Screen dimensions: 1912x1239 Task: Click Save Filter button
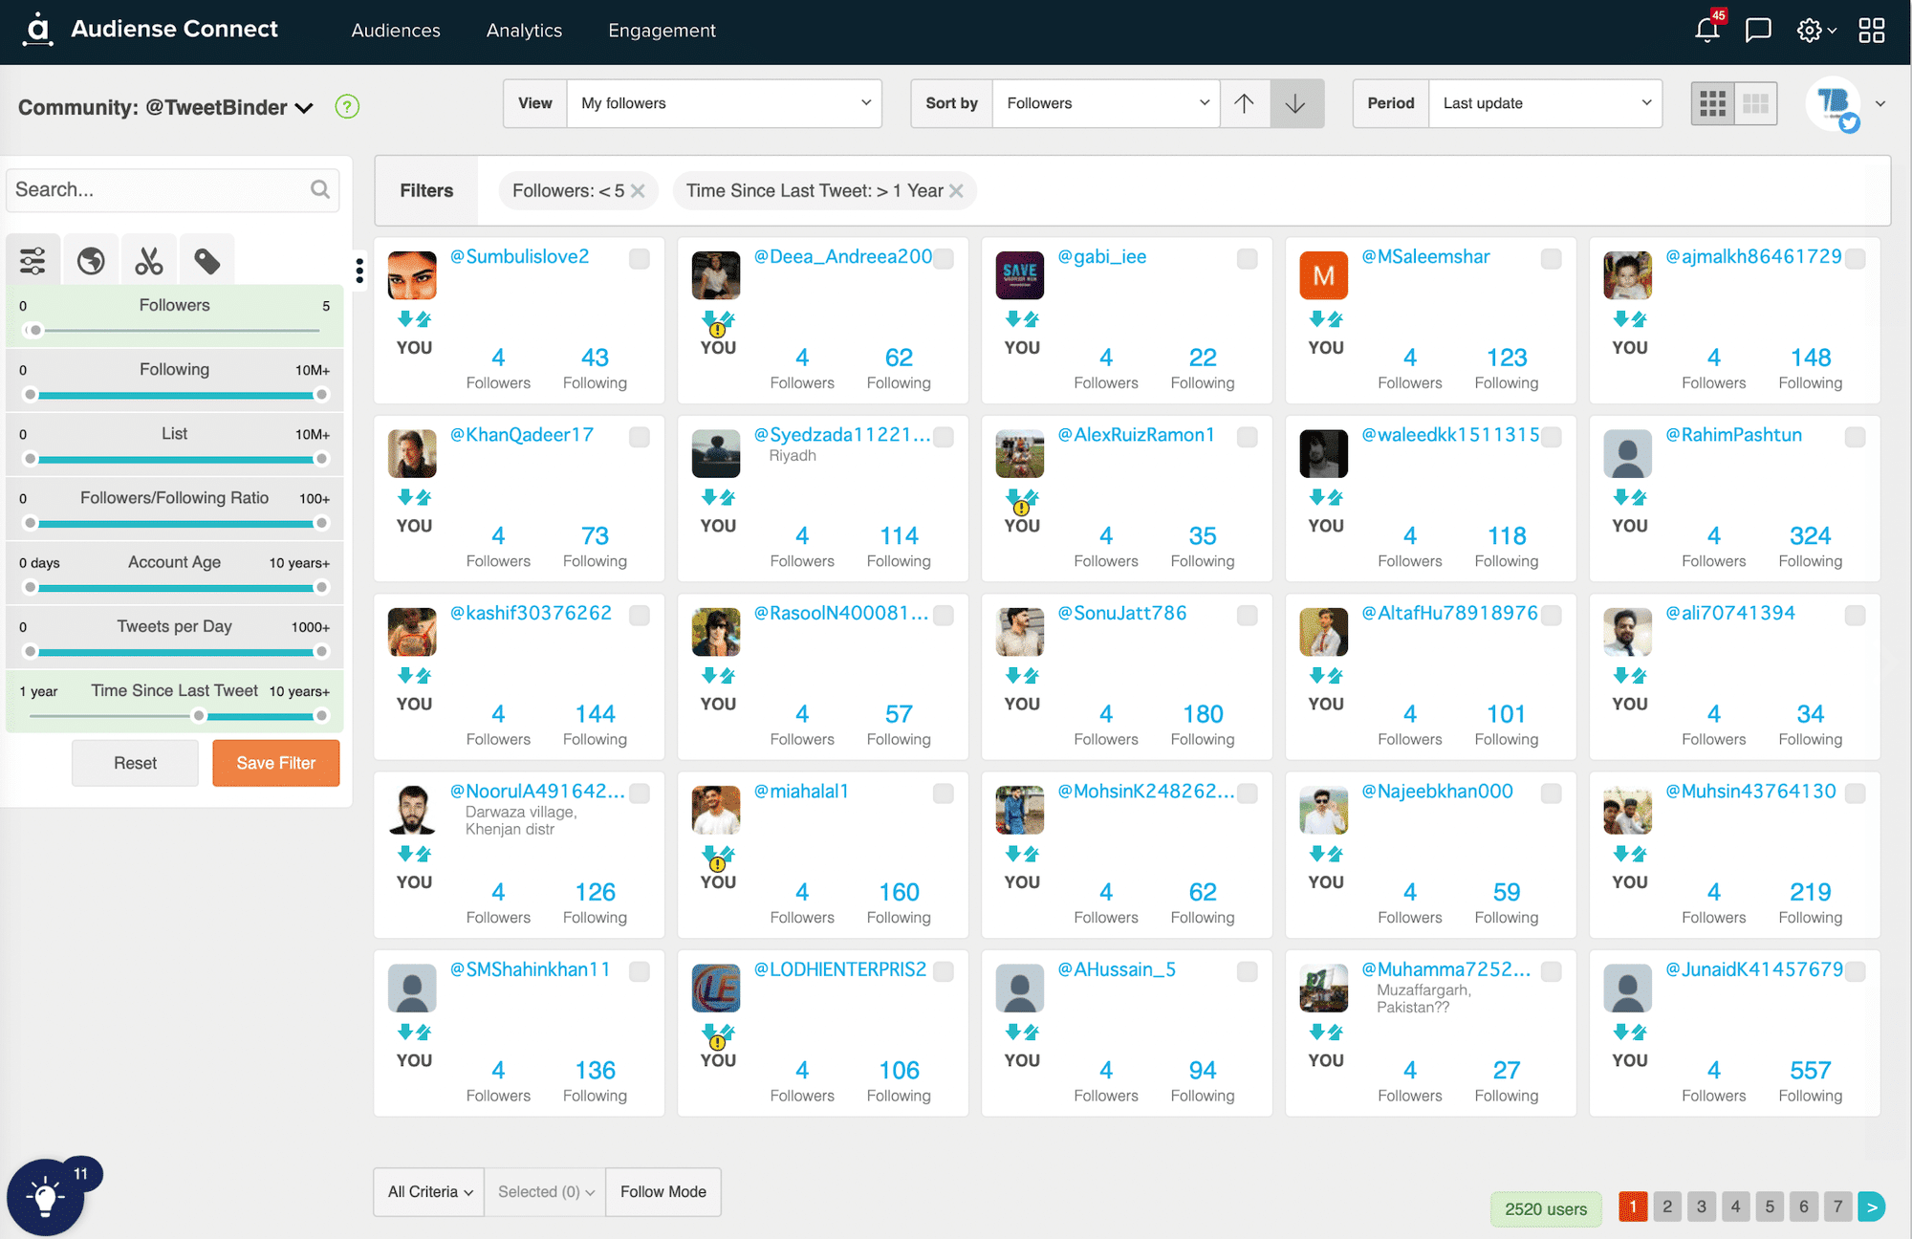276,762
